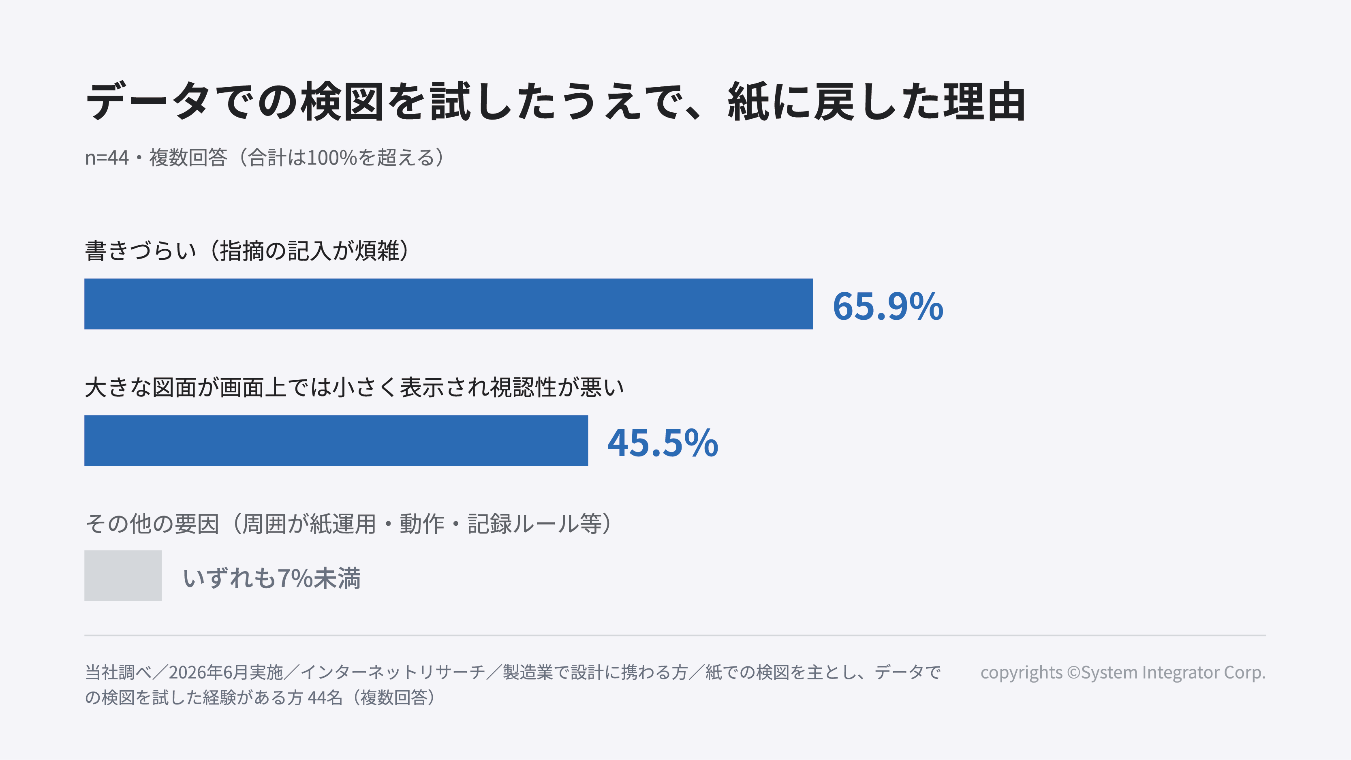Click 合計は100%を超える in subtitle
The width and height of the screenshot is (1351, 760).
[340, 157]
